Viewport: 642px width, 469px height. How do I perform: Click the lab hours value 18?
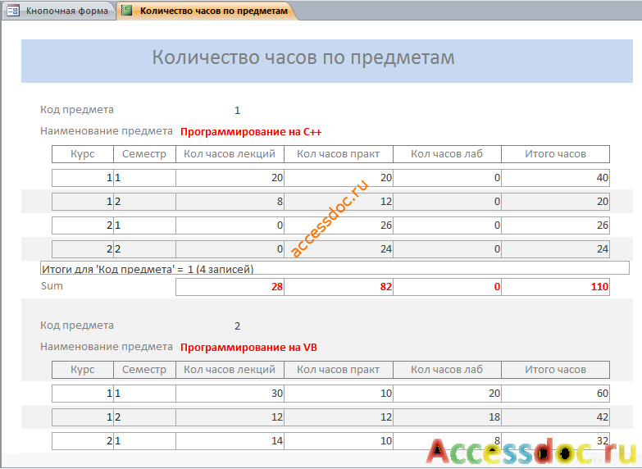coord(447,417)
